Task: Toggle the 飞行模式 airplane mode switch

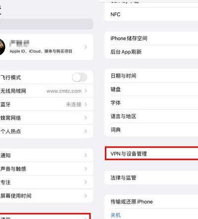Action: (80, 77)
